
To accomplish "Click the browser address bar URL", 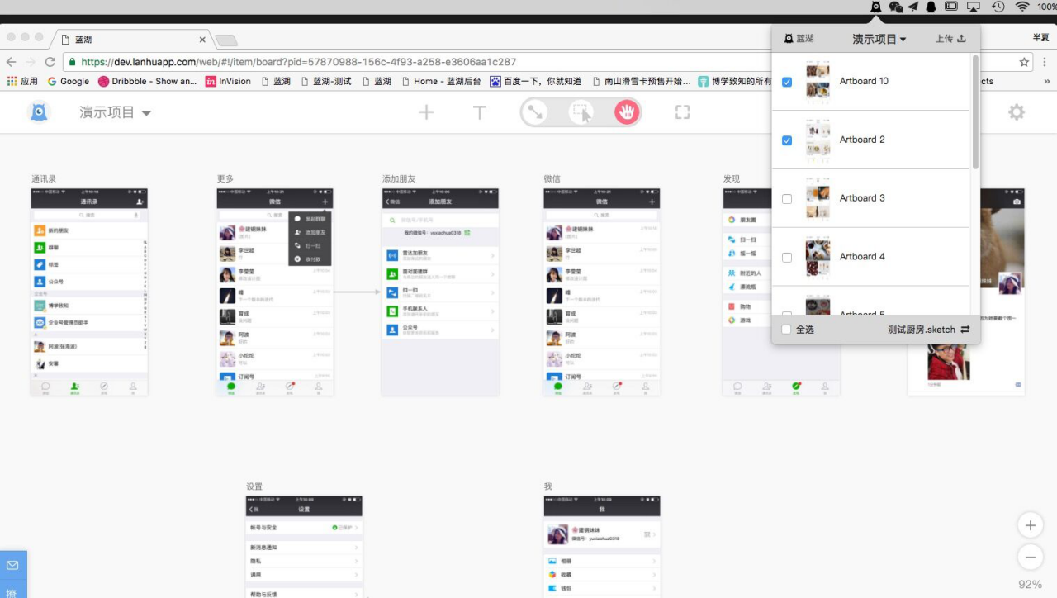I will coord(299,62).
